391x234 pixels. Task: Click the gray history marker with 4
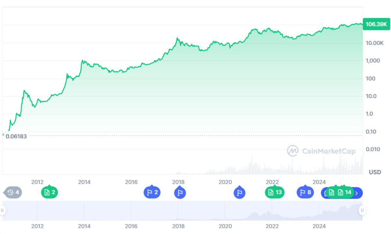[x=13, y=192]
